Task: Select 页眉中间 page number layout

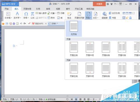Action: [90, 49]
